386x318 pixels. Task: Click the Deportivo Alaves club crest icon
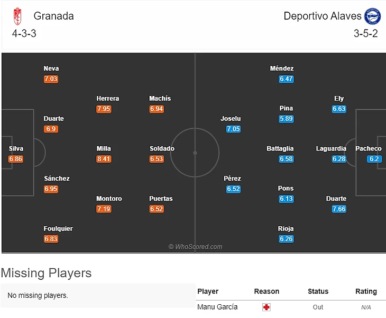372,16
